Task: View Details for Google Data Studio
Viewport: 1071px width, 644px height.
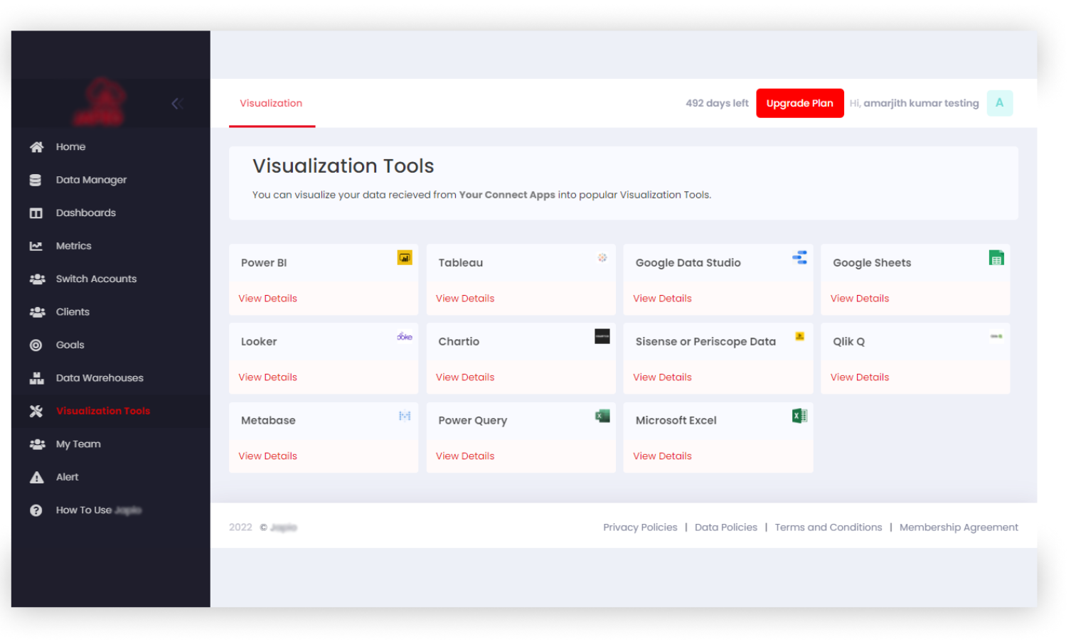Action: (662, 299)
